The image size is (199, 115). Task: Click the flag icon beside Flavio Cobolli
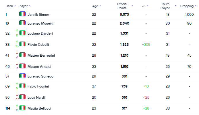point(22,44)
